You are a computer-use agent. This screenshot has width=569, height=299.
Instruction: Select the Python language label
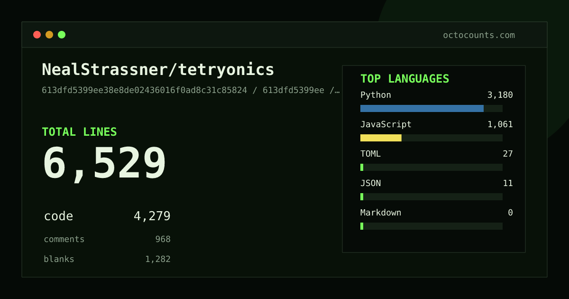(x=376, y=95)
